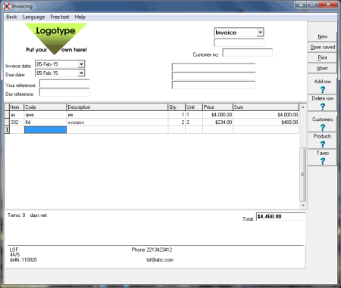This screenshot has height=288, width=341.
Task: Click the Our reference input field
Action: [x=64, y=92]
